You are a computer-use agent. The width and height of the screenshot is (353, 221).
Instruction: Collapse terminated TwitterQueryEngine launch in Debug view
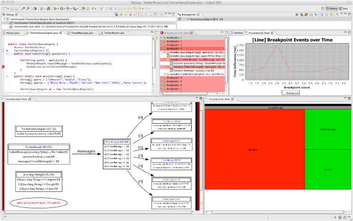(x=4, y=19)
